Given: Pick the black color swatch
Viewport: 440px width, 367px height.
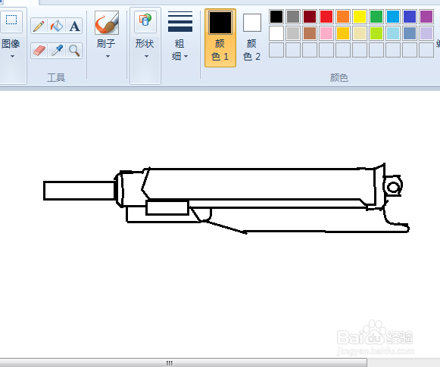Looking at the screenshot, I should pos(276,17).
